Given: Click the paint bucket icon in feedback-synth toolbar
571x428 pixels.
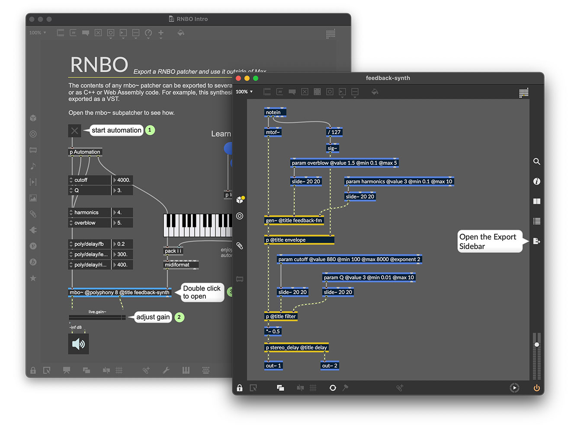Looking at the screenshot, I should click(375, 92).
